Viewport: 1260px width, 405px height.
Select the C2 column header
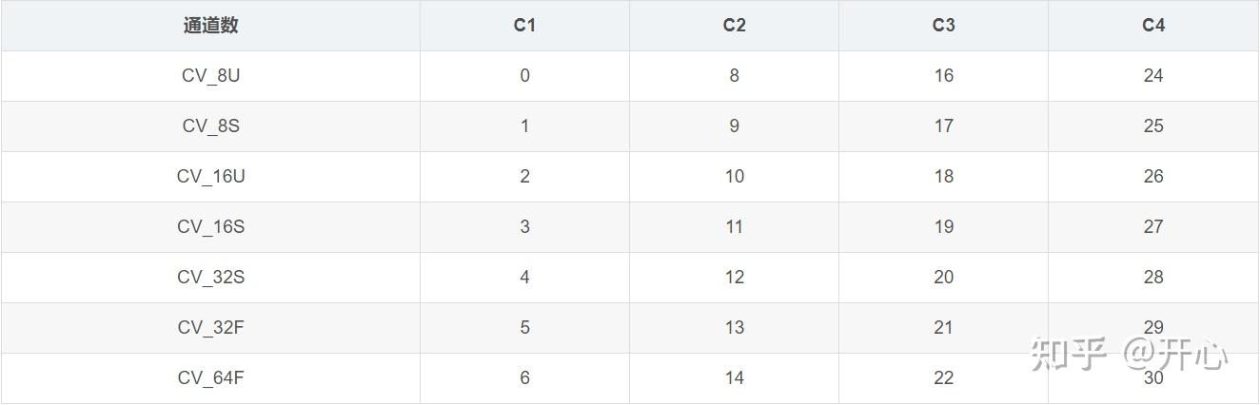pos(734,26)
